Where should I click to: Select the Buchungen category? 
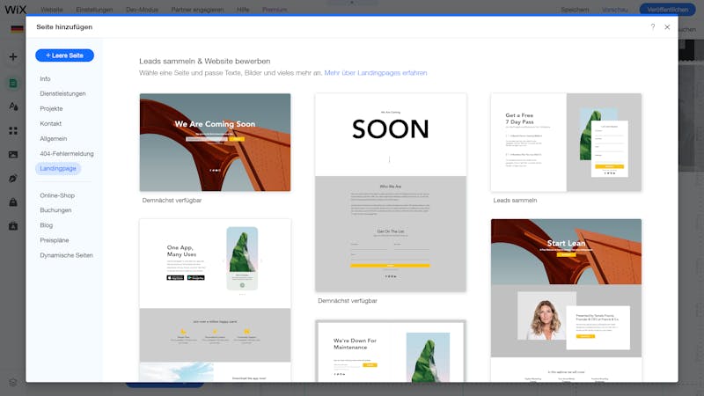coord(55,210)
